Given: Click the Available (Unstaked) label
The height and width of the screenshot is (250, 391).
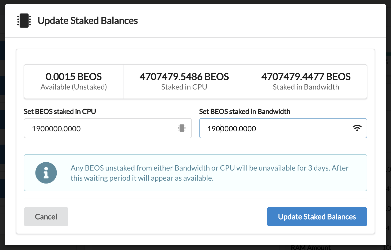Looking at the screenshot, I should point(74,87).
